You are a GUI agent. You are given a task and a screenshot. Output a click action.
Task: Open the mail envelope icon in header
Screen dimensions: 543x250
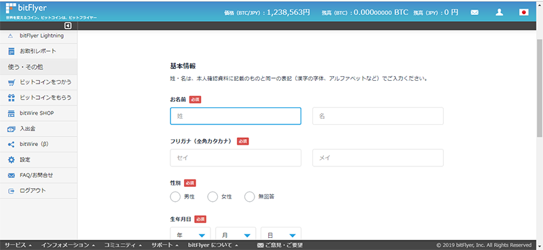(x=474, y=12)
